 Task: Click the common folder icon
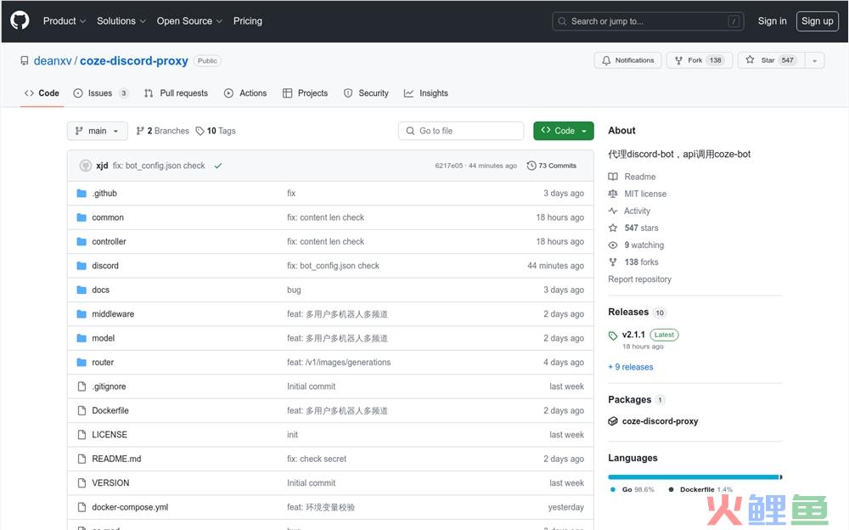pyautogui.click(x=82, y=217)
